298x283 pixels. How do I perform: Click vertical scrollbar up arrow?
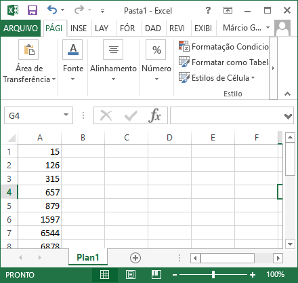[290, 137]
